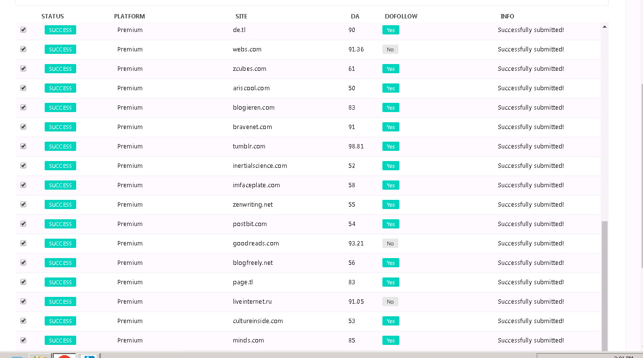Viewport: 643px width, 358px height.
Task: Select the leftmost blue taskbar icon
Action: point(16,356)
